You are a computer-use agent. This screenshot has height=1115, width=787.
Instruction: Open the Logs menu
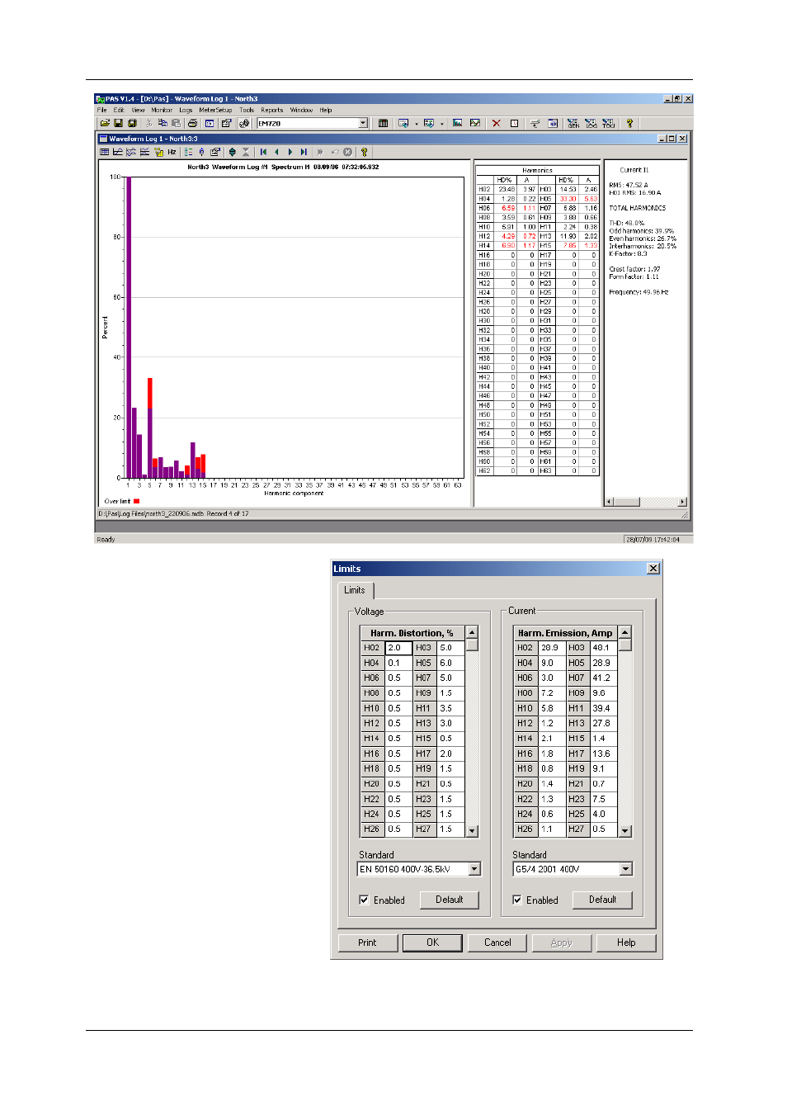pyautogui.click(x=186, y=110)
